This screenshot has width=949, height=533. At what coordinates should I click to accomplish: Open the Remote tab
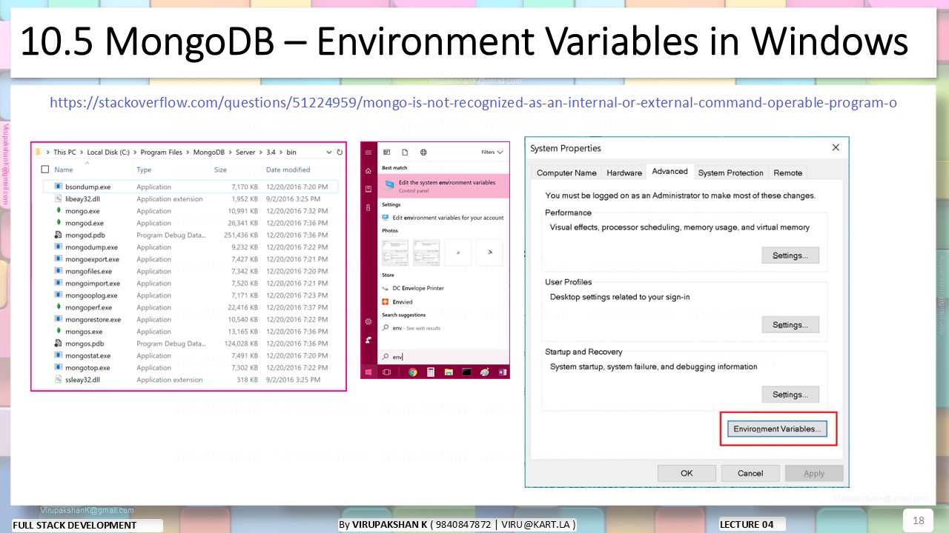tap(787, 172)
